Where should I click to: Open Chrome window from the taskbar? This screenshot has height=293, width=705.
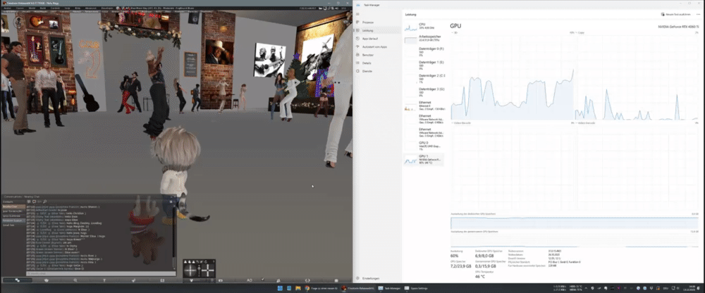(x=322, y=288)
